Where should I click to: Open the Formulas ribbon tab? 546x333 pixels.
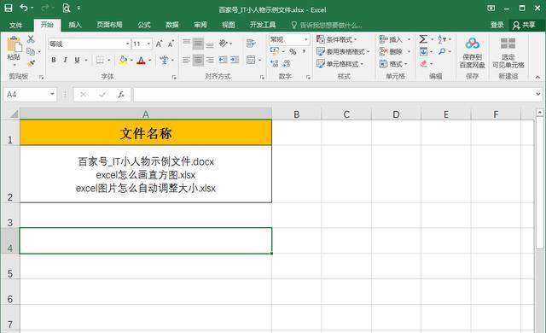pyautogui.click(x=144, y=25)
